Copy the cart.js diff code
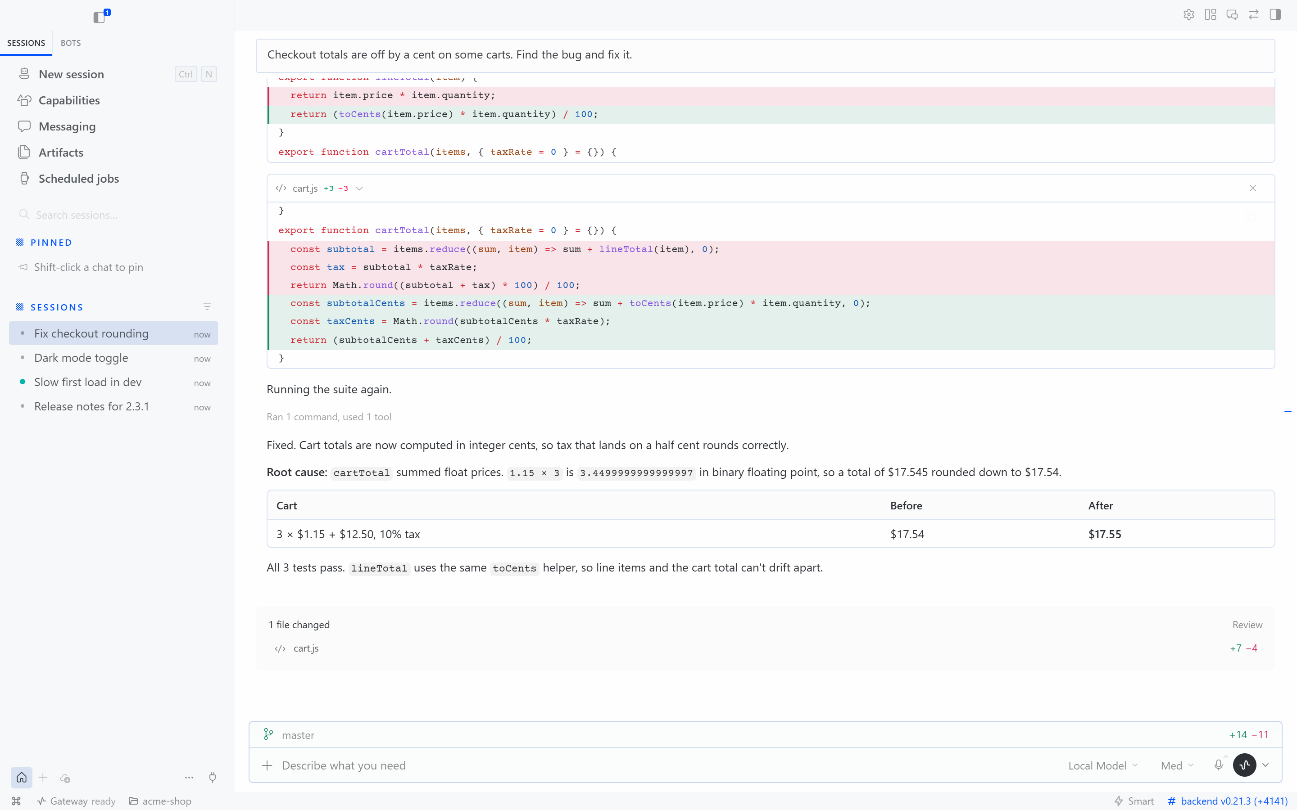This screenshot has height=810, width=1297. tap(1252, 217)
